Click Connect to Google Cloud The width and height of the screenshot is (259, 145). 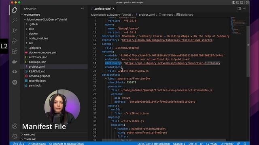pyautogui.click(x=66, y=144)
